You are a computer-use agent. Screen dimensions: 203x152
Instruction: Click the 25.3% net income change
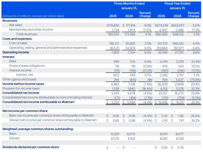(196, 102)
